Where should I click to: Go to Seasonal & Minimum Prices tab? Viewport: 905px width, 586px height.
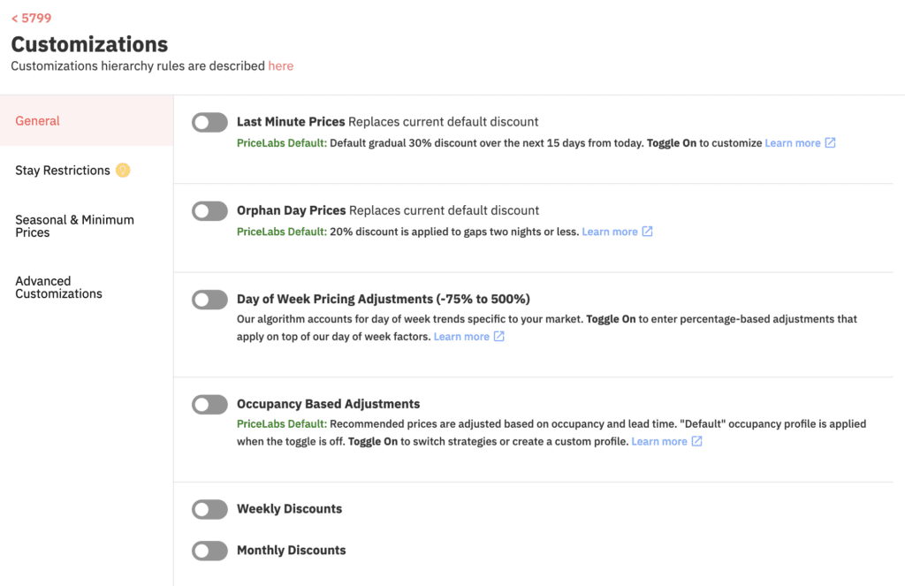(74, 226)
